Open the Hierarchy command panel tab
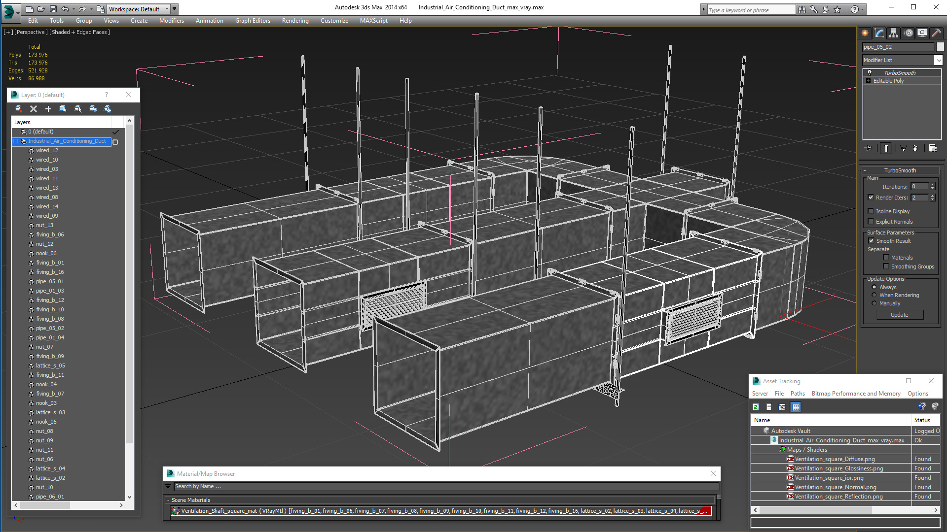This screenshot has width=947, height=532. point(893,33)
